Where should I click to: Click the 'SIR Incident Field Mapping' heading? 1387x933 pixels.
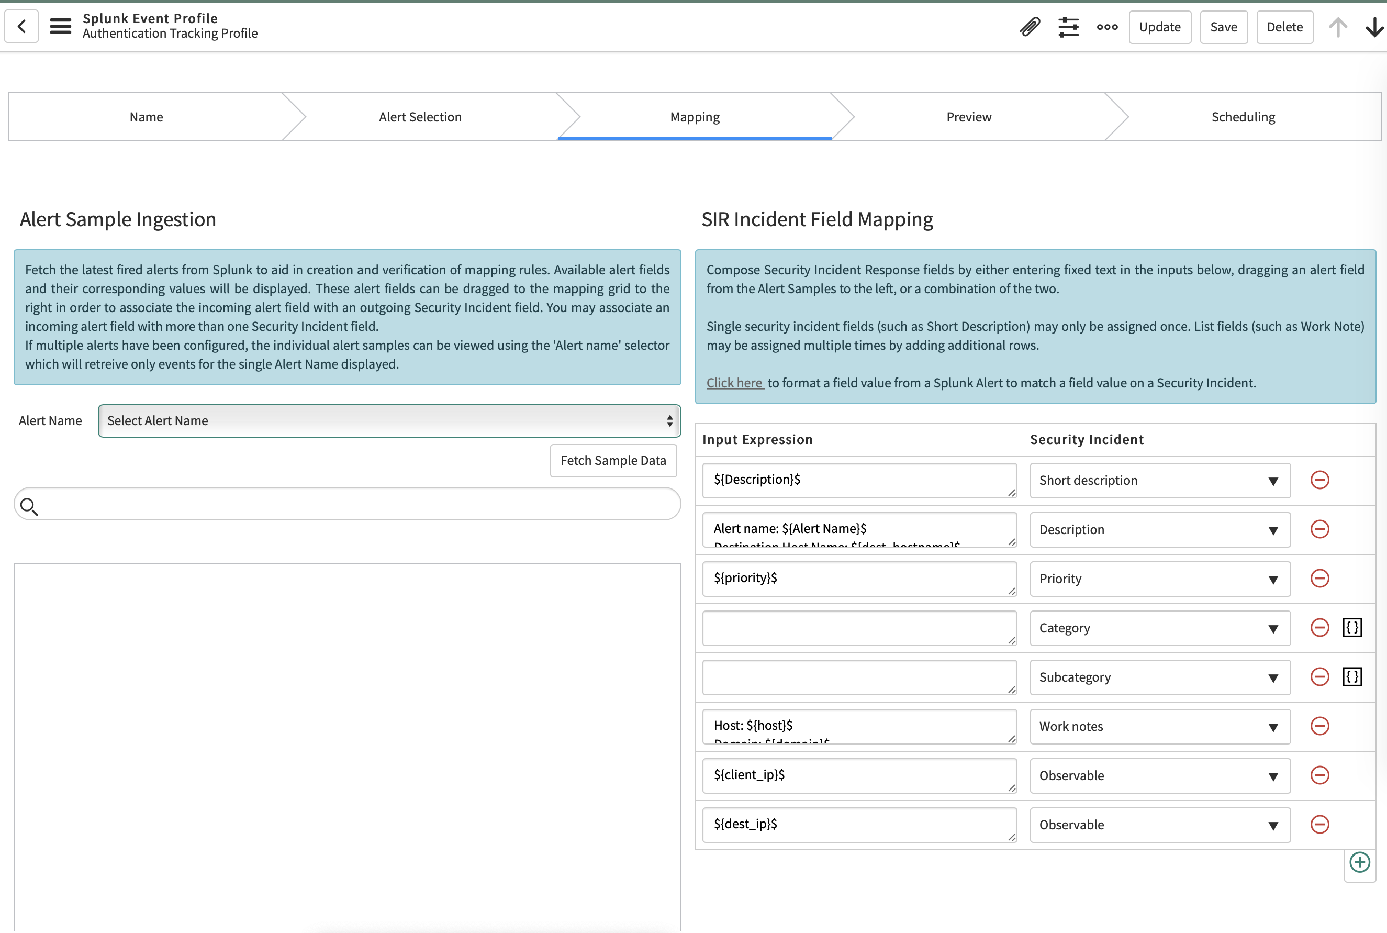tap(817, 219)
